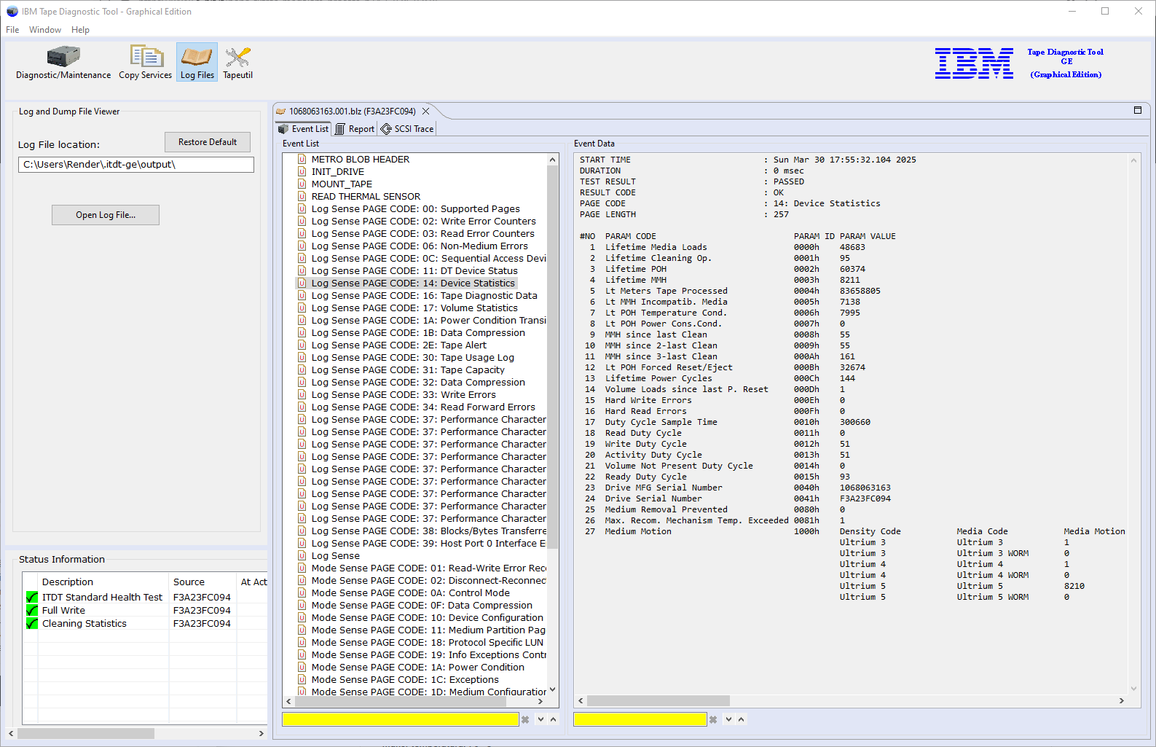Close the 1068063163.001.blz file tab
1156x747 pixels.
tap(426, 112)
